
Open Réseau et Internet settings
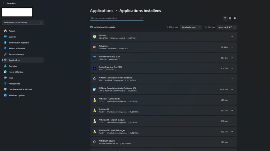(23, 48)
